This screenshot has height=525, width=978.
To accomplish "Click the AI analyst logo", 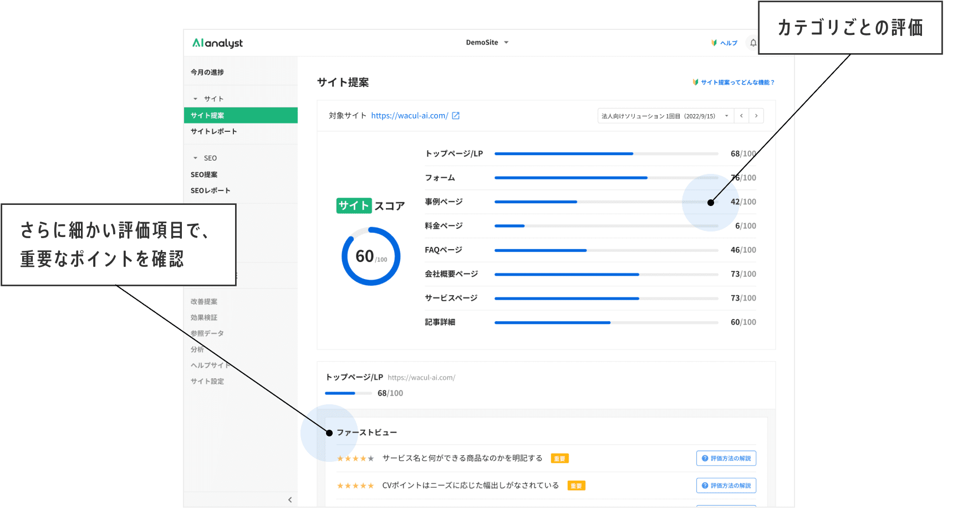I will pyautogui.click(x=217, y=43).
